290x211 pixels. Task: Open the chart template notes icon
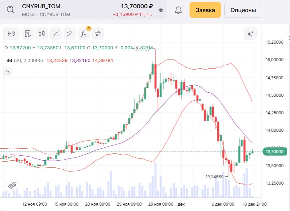[28, 34]
